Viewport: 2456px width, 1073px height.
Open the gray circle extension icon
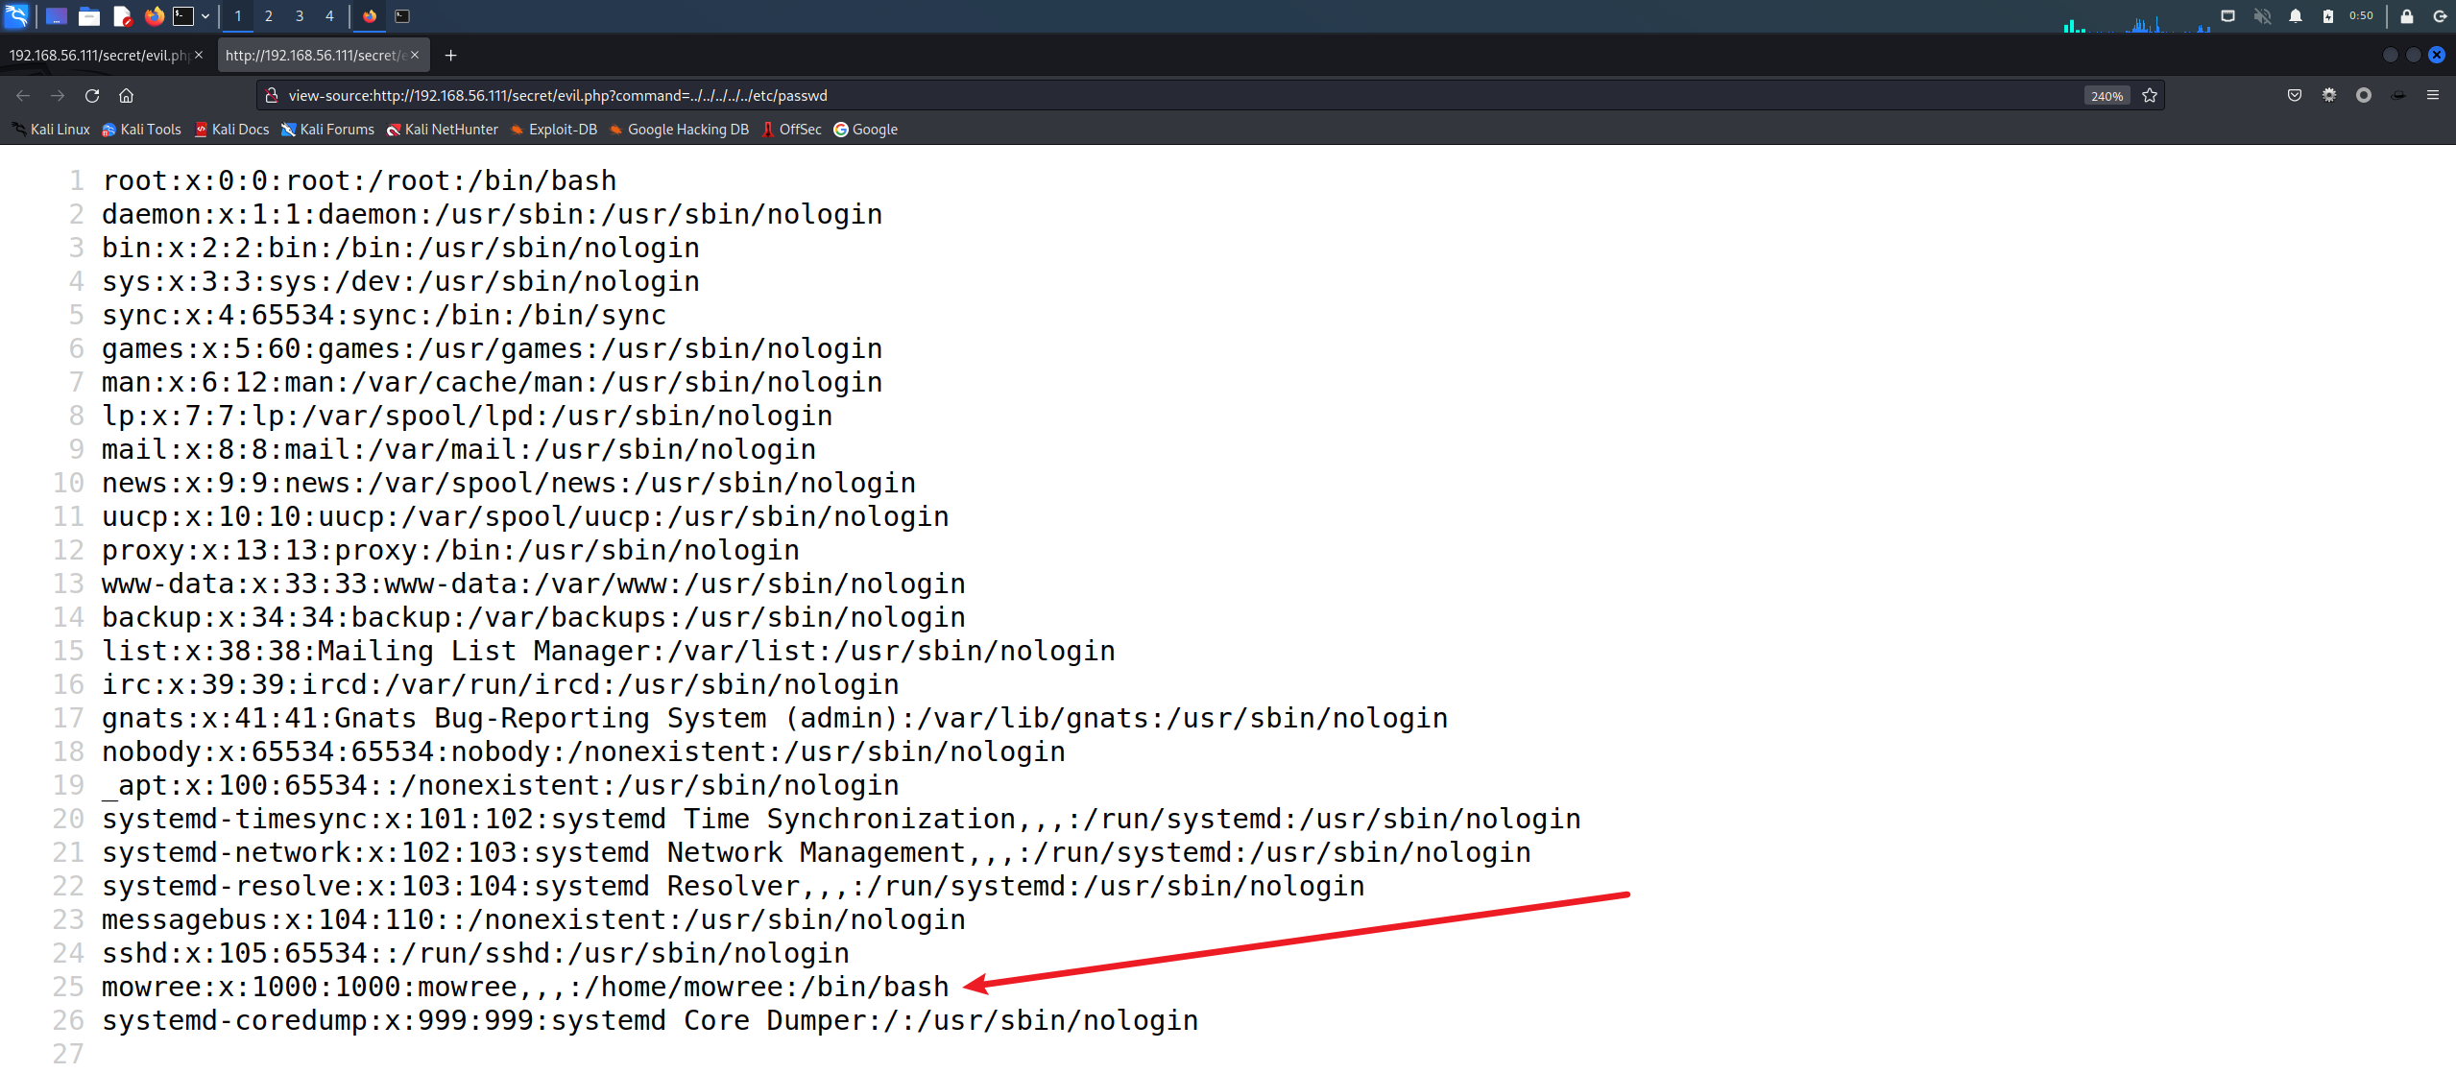click(2364, 95)
